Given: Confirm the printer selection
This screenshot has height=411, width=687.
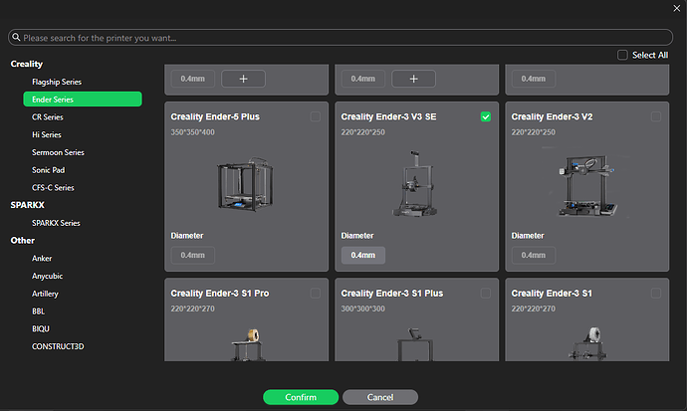Looking at the screenshot, I should tap(301, 397).
